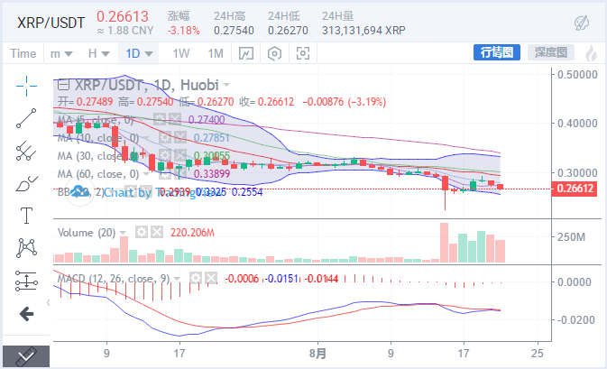607x369 pixels.
Task: Click the flame icon at toolbar right
Action: [x=591, y=53]
